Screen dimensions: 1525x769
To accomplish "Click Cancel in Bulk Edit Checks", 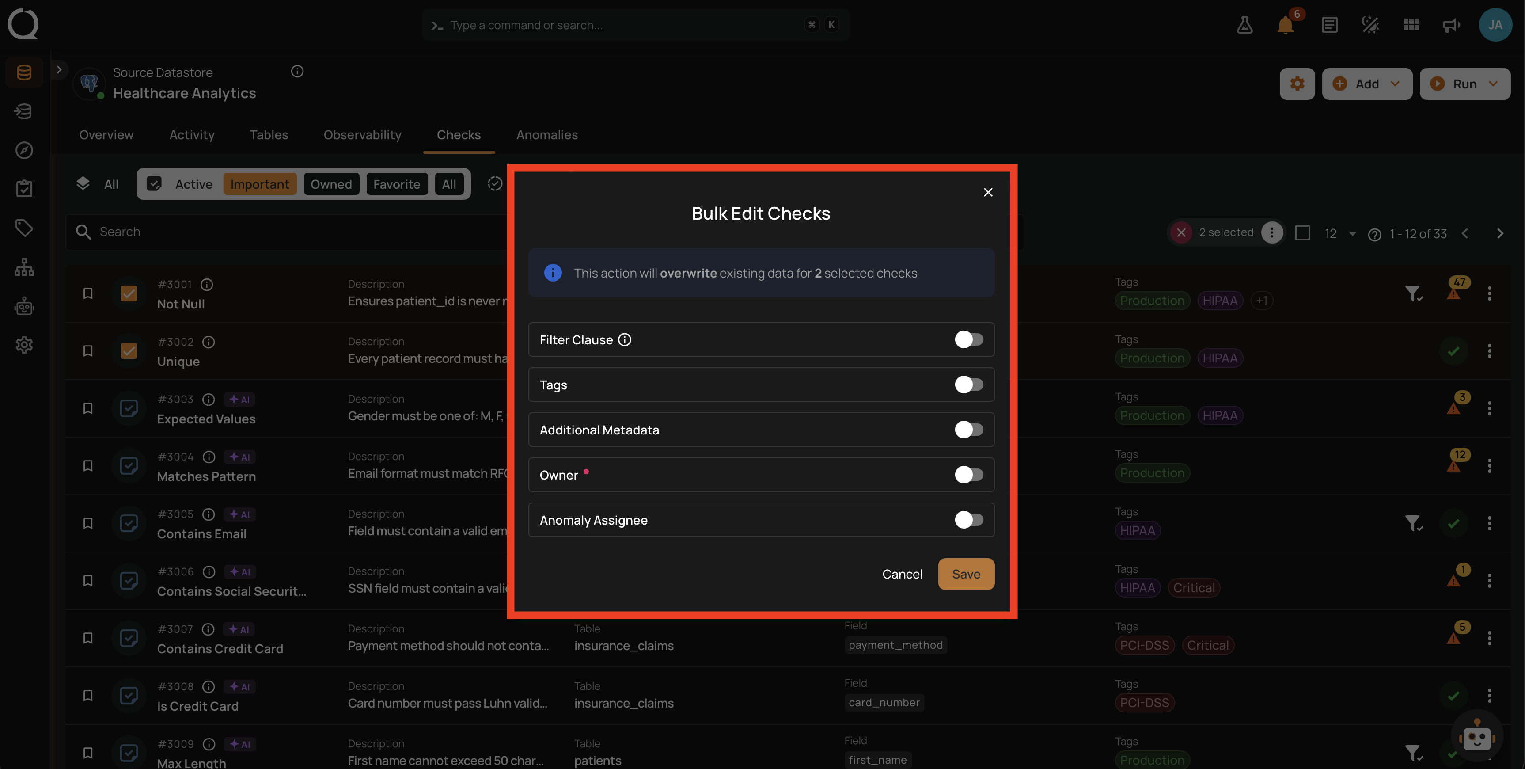I will (902, 574).
